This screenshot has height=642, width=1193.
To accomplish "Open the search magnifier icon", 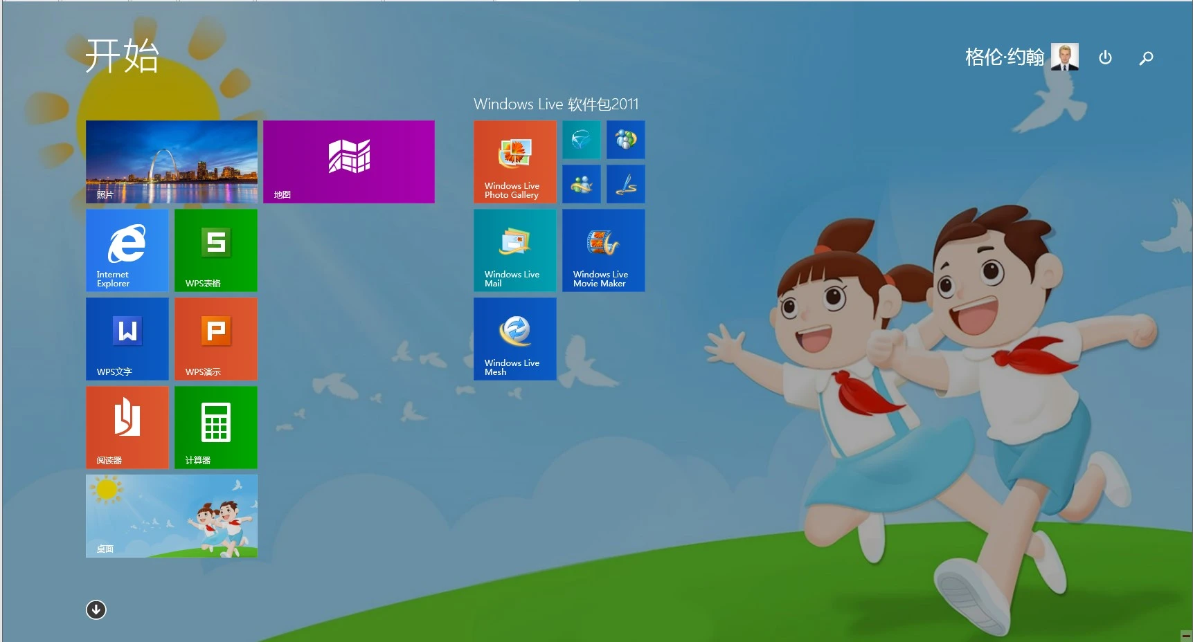I will [1146, 57].
